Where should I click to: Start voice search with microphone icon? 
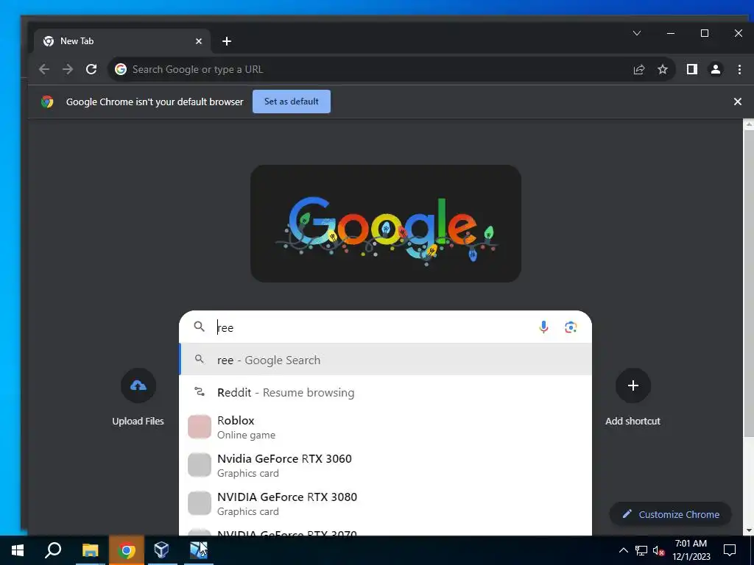tap(544, 327)
